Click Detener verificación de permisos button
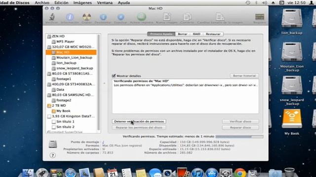Screen dimensions: 316x177 (139, 121)
